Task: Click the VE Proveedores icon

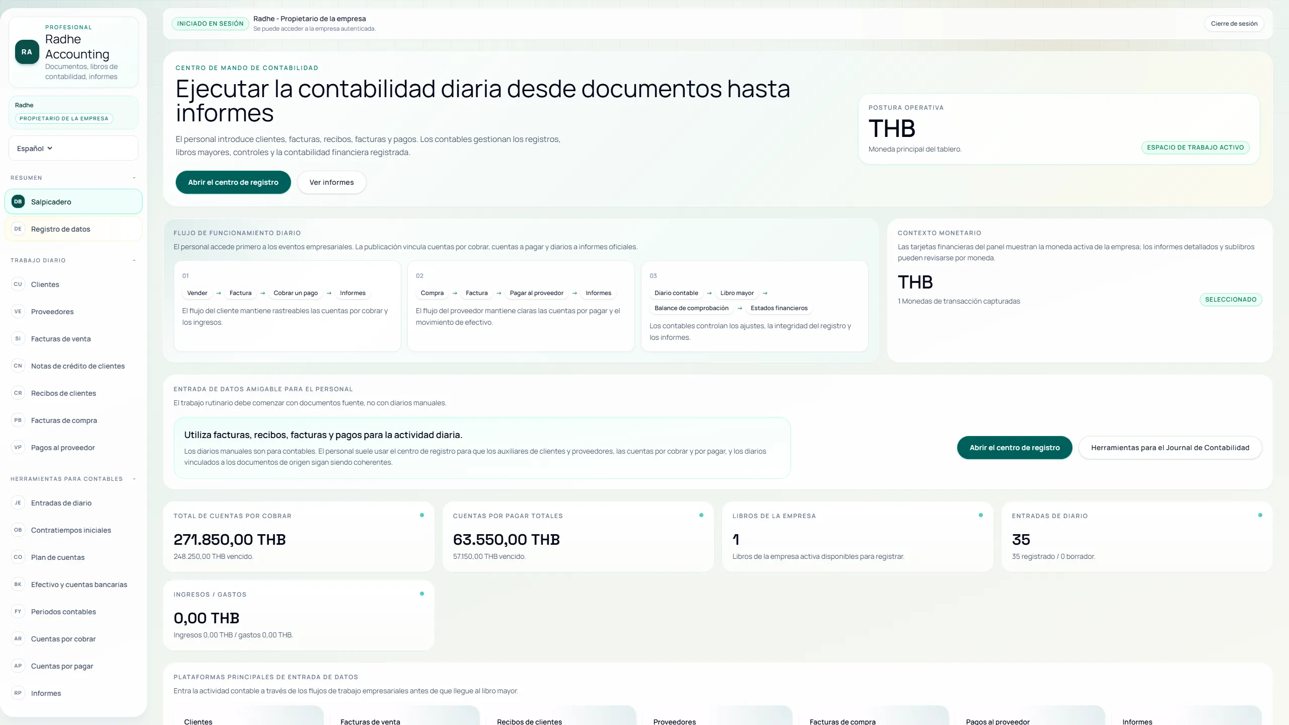Action: (x=18, y=311)
